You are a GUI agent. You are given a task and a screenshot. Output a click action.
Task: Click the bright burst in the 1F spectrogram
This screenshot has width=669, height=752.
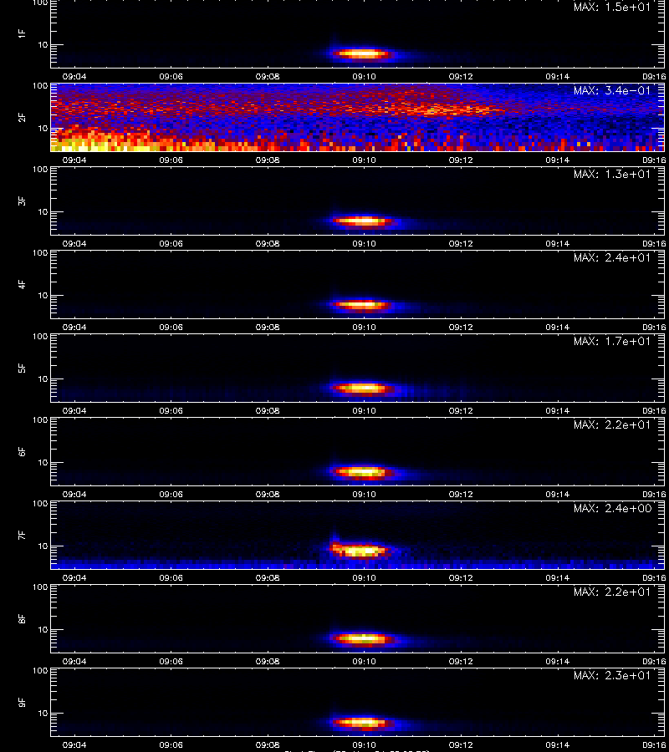coord(363,53)
